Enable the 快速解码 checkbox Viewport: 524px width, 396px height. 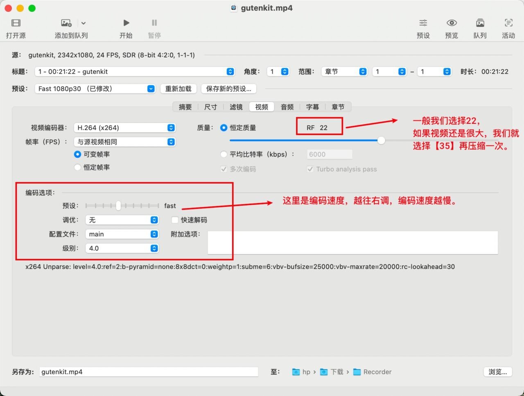(175, 220)
